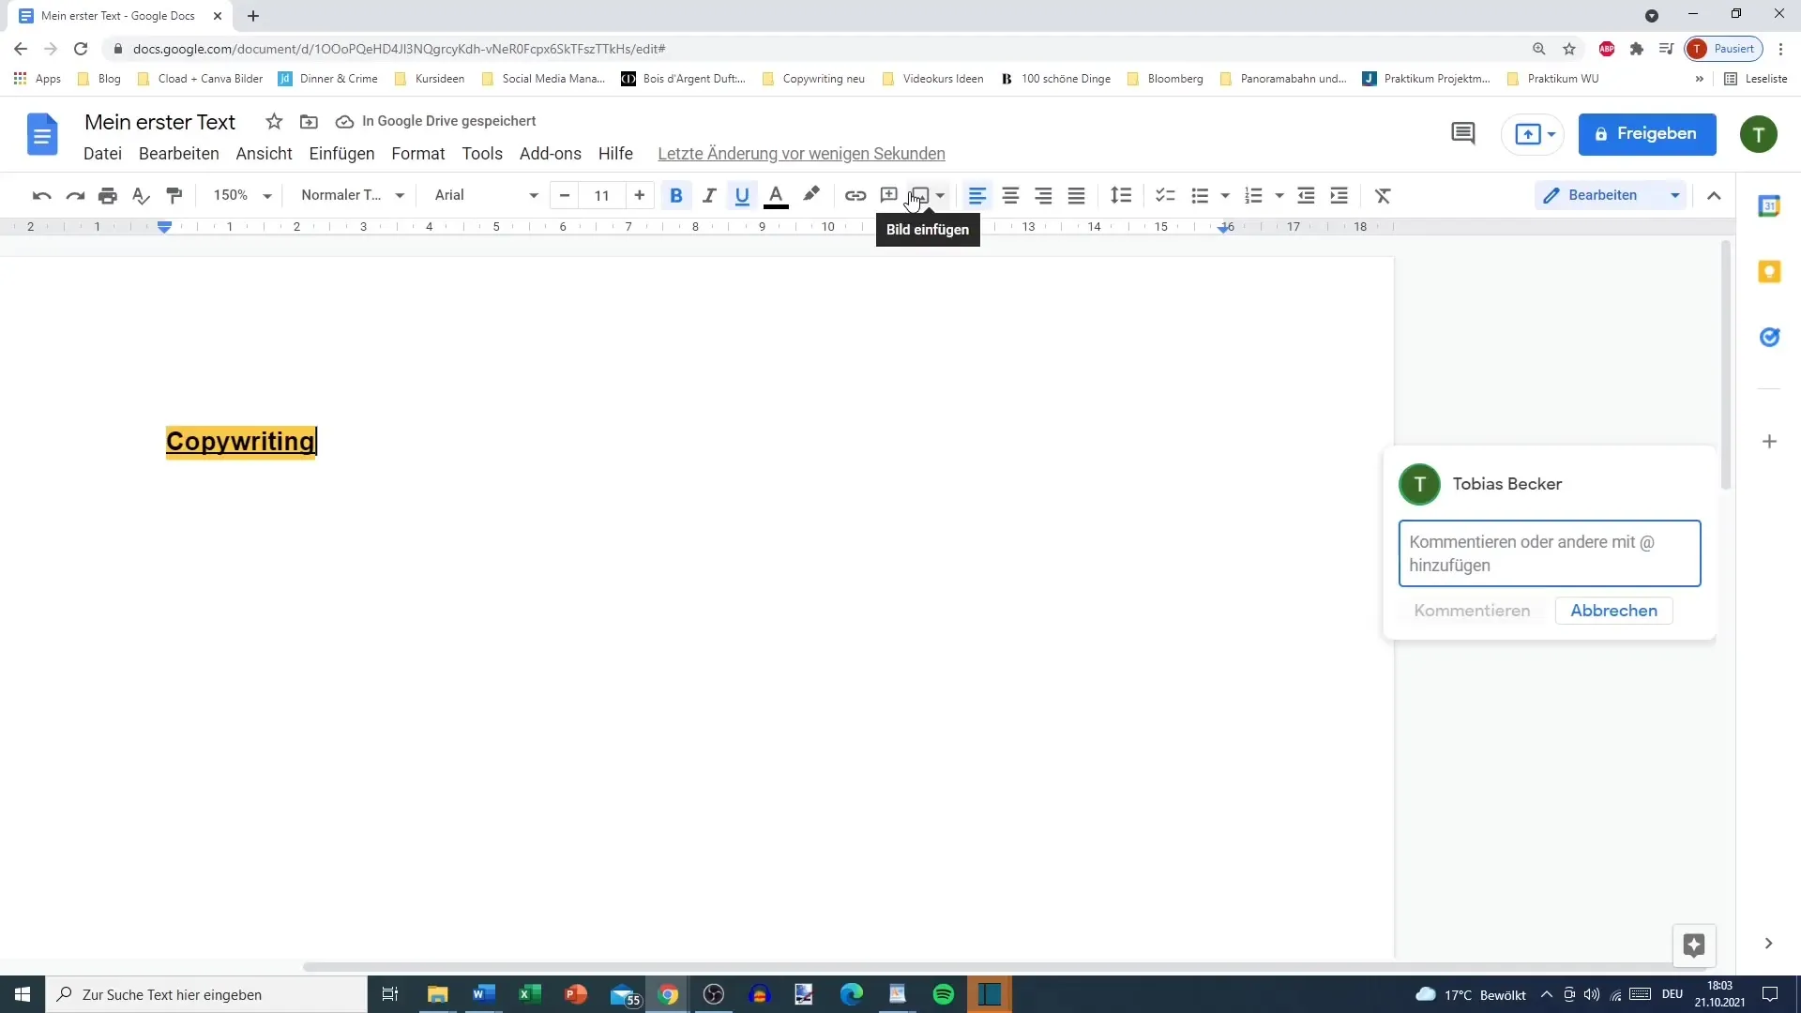
Task: Click the Undo arrow icon
Action: point(41,195)
